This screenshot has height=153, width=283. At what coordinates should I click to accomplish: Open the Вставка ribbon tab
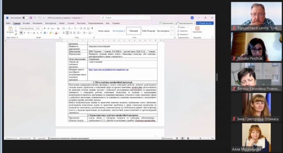[27, 23]
